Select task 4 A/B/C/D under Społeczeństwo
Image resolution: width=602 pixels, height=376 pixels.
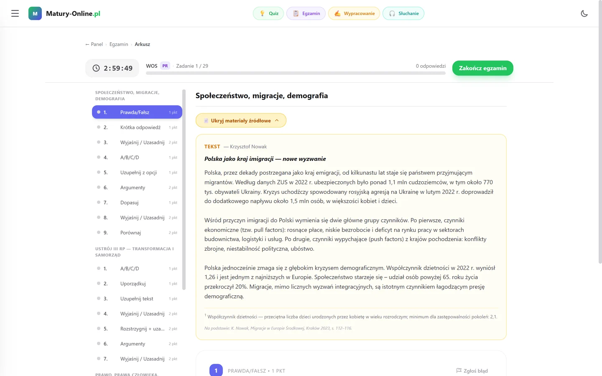pos(137,157)
